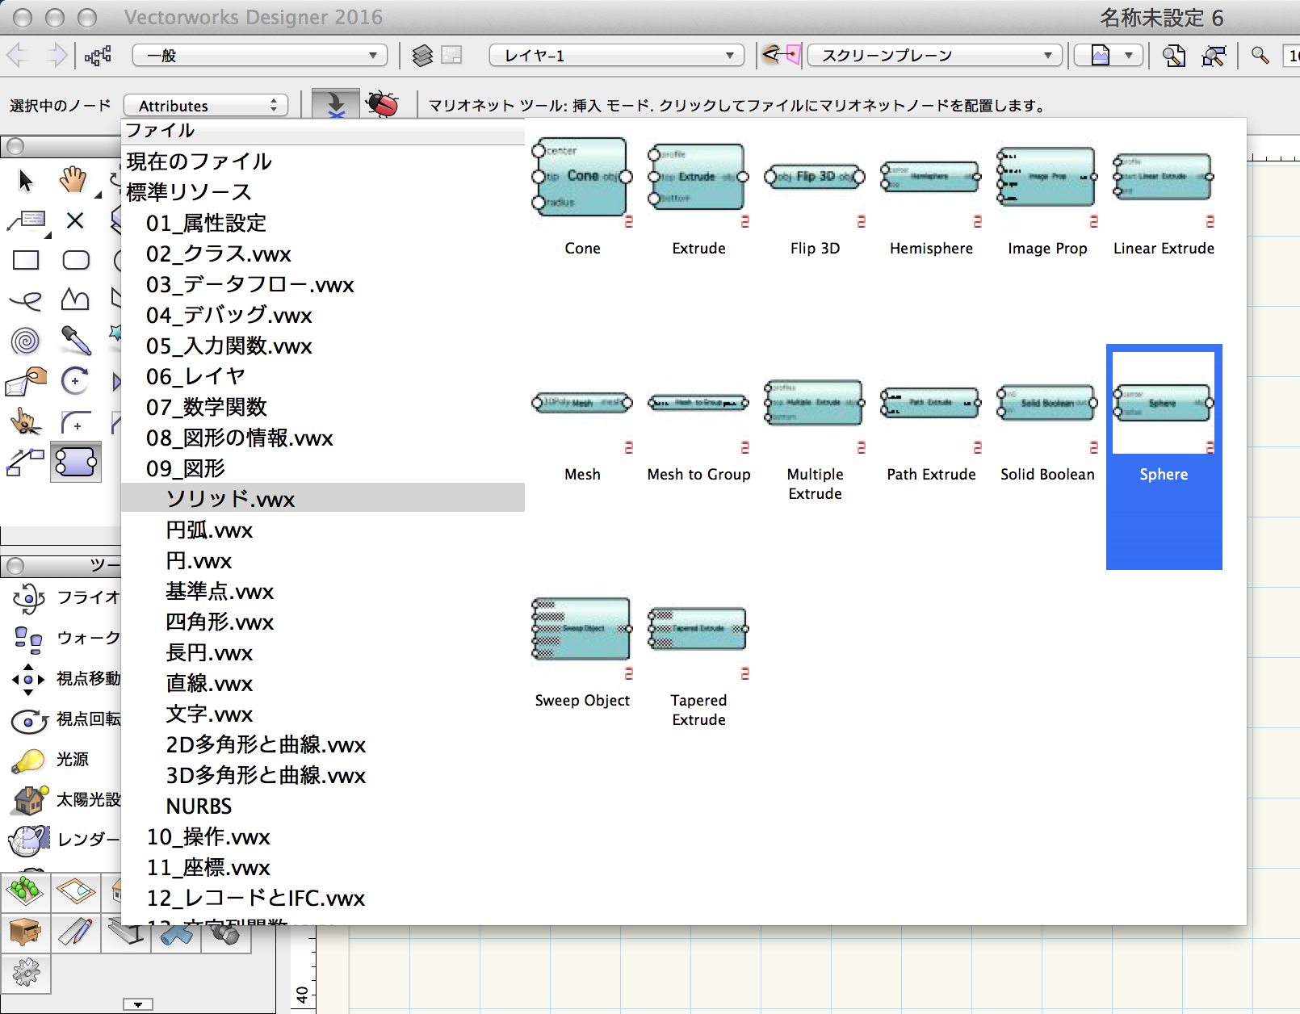Image resolution: width=1300 pixels, height=1014 pixels.
Task: Open the 一般 class dropdown
Action: pos(260,56)
